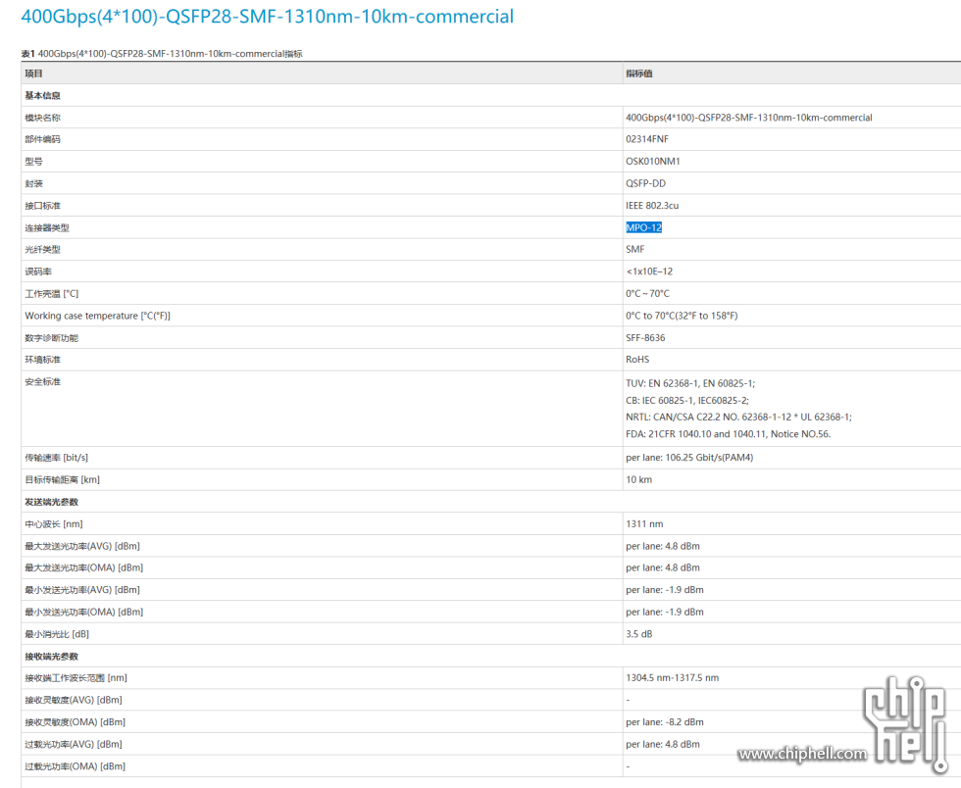Screen dimensions: 961x788
Task: Click the 误码率 row label
Action: 38,272
